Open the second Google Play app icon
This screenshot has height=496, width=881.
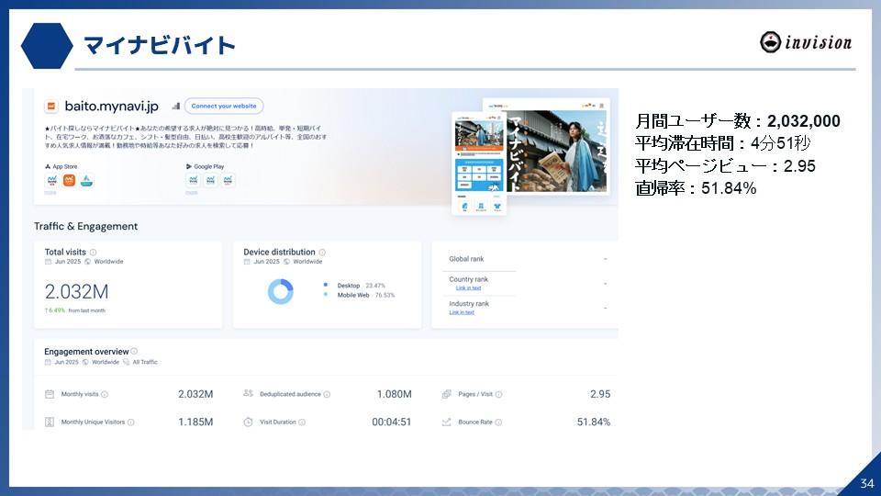tap(210, 180)
